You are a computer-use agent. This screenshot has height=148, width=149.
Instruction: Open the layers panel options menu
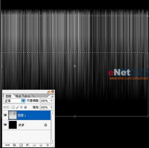52,96
